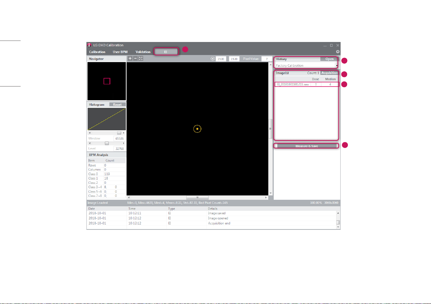The height and width of the screenshot is (304, 431).
Task: Click the crosshair target icon beside coordinate fields
Action: tap(213, 59)
